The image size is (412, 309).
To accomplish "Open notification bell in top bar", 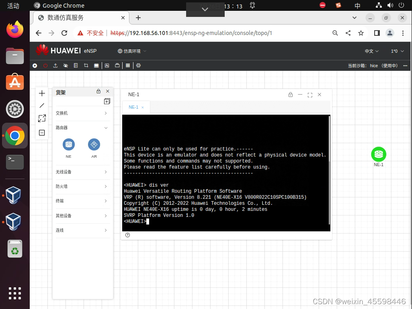I will click(252, 6).
